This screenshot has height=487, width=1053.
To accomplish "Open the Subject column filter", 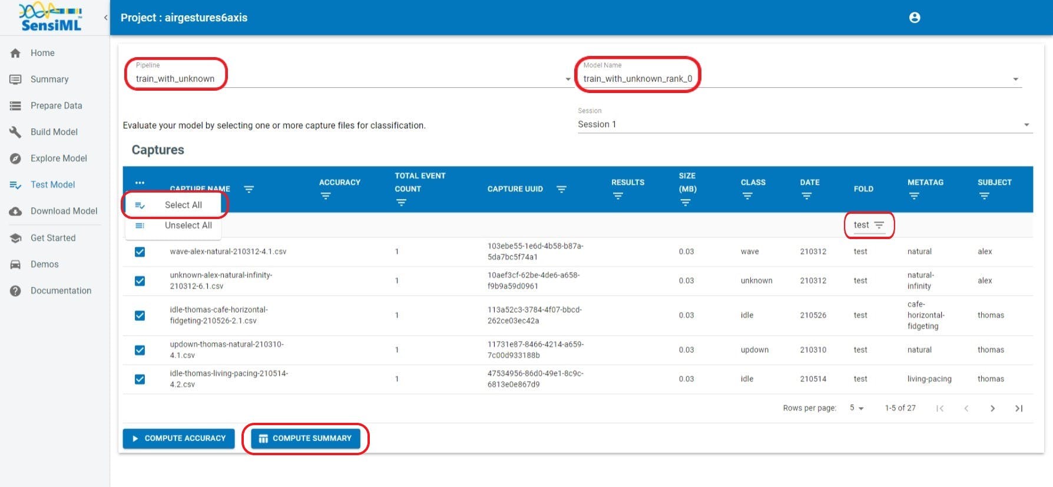I will tap(984, 196).
